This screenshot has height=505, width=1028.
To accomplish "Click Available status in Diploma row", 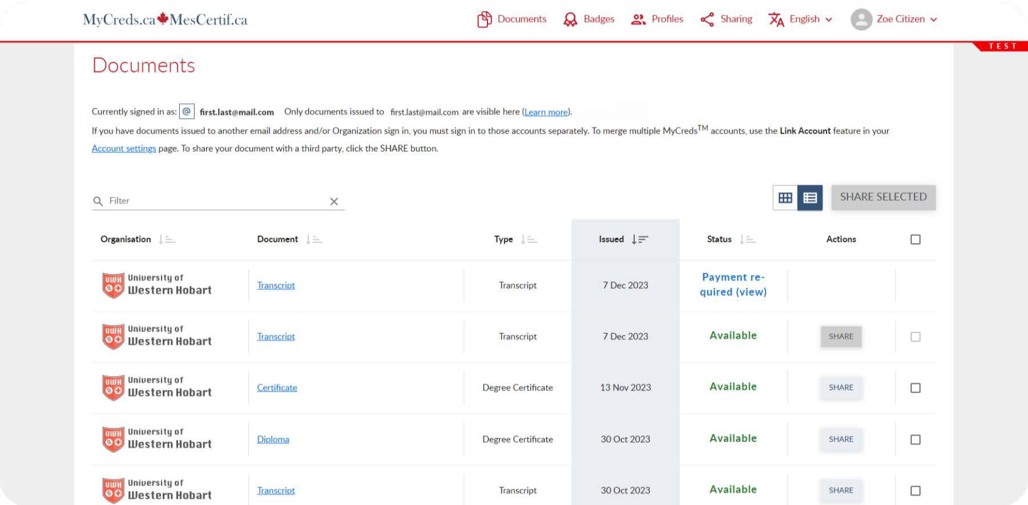I will click(733, 438).
